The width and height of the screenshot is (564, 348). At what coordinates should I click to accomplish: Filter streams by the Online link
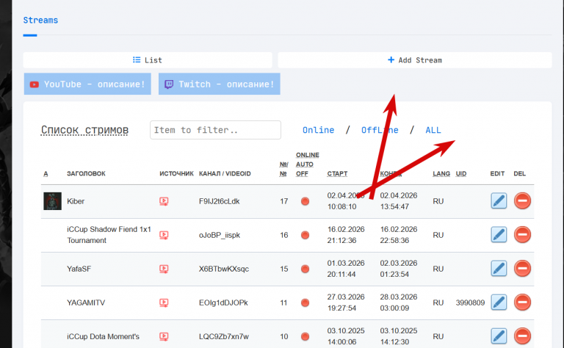318,130
